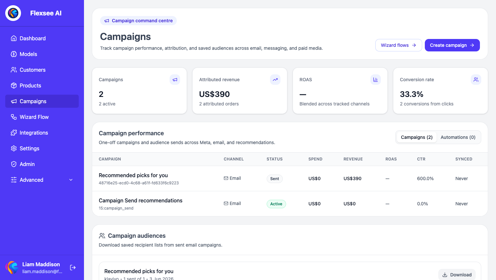Click the 33.3% conversion rate value
Screen dimensions: 496x280
[412, 94]
